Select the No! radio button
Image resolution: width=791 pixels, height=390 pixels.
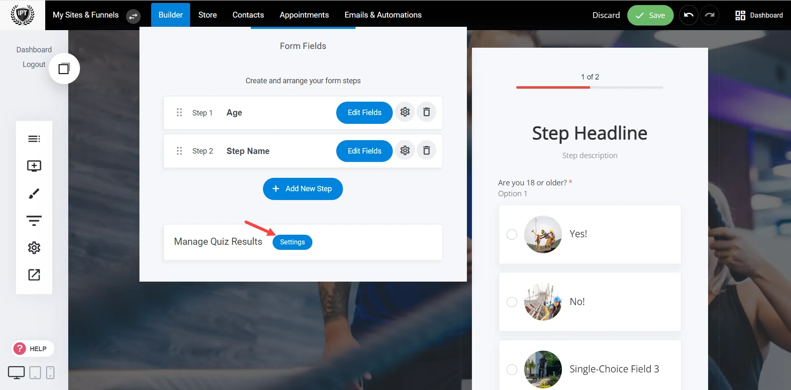(x=512, y=302)
